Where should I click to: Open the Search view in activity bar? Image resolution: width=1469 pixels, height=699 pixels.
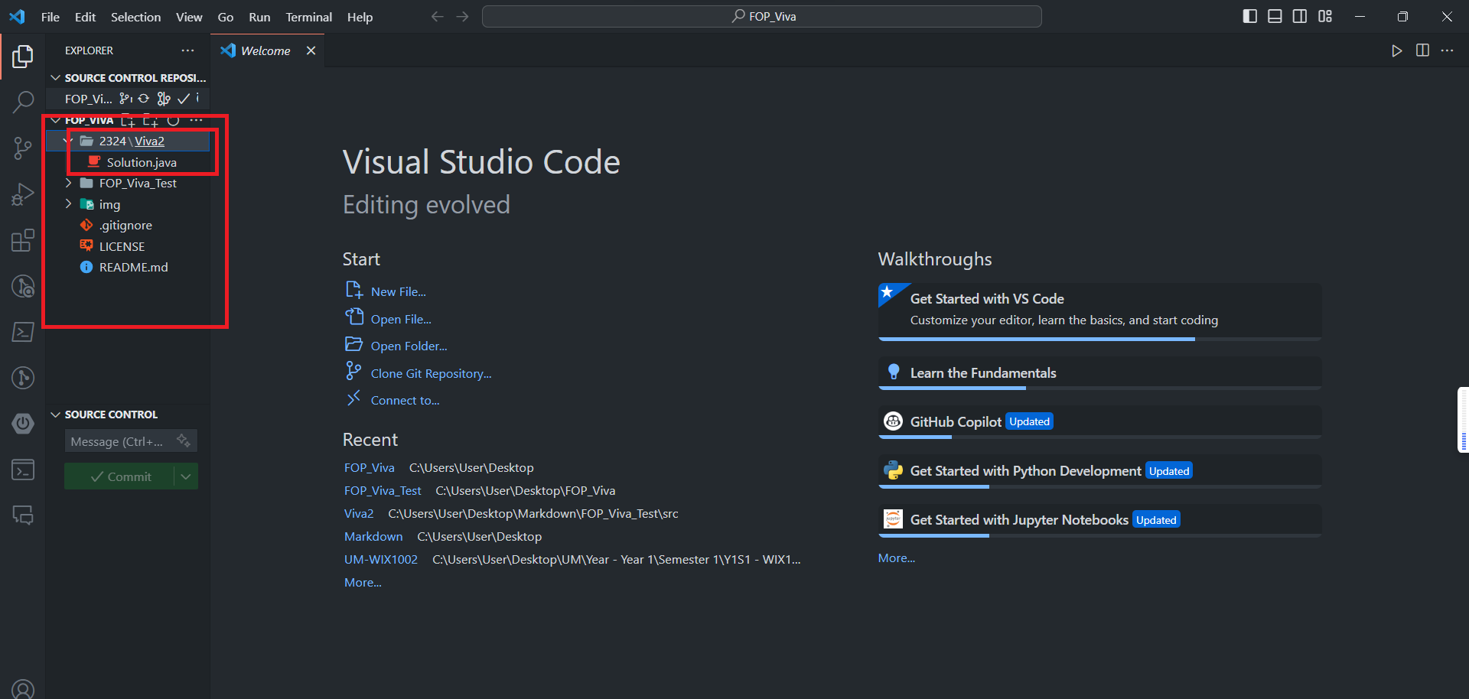pos(23,102)
